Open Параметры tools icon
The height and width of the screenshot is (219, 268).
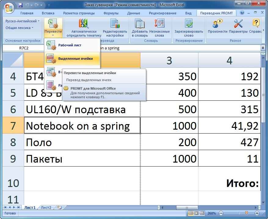238,23
